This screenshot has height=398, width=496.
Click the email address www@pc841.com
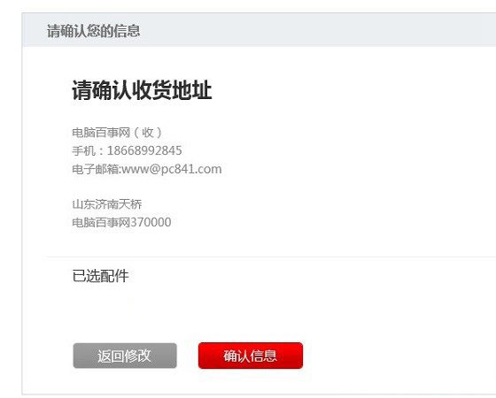pyautogui.click(x=172, y=169)
